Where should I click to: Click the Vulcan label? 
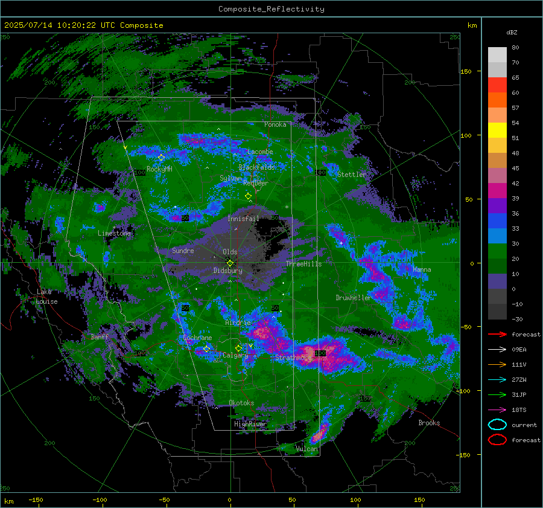[307, 449]
